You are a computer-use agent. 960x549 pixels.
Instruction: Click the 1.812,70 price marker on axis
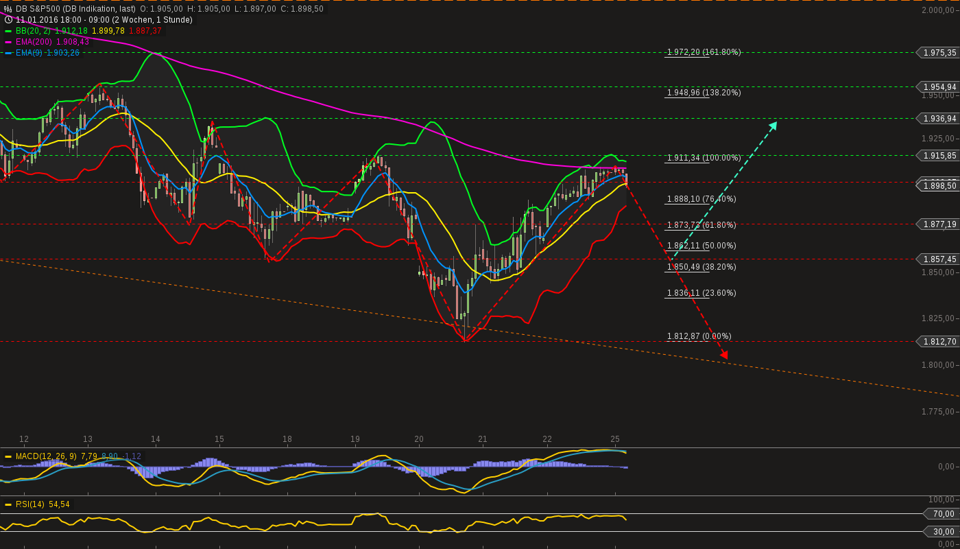click(938, 341)
